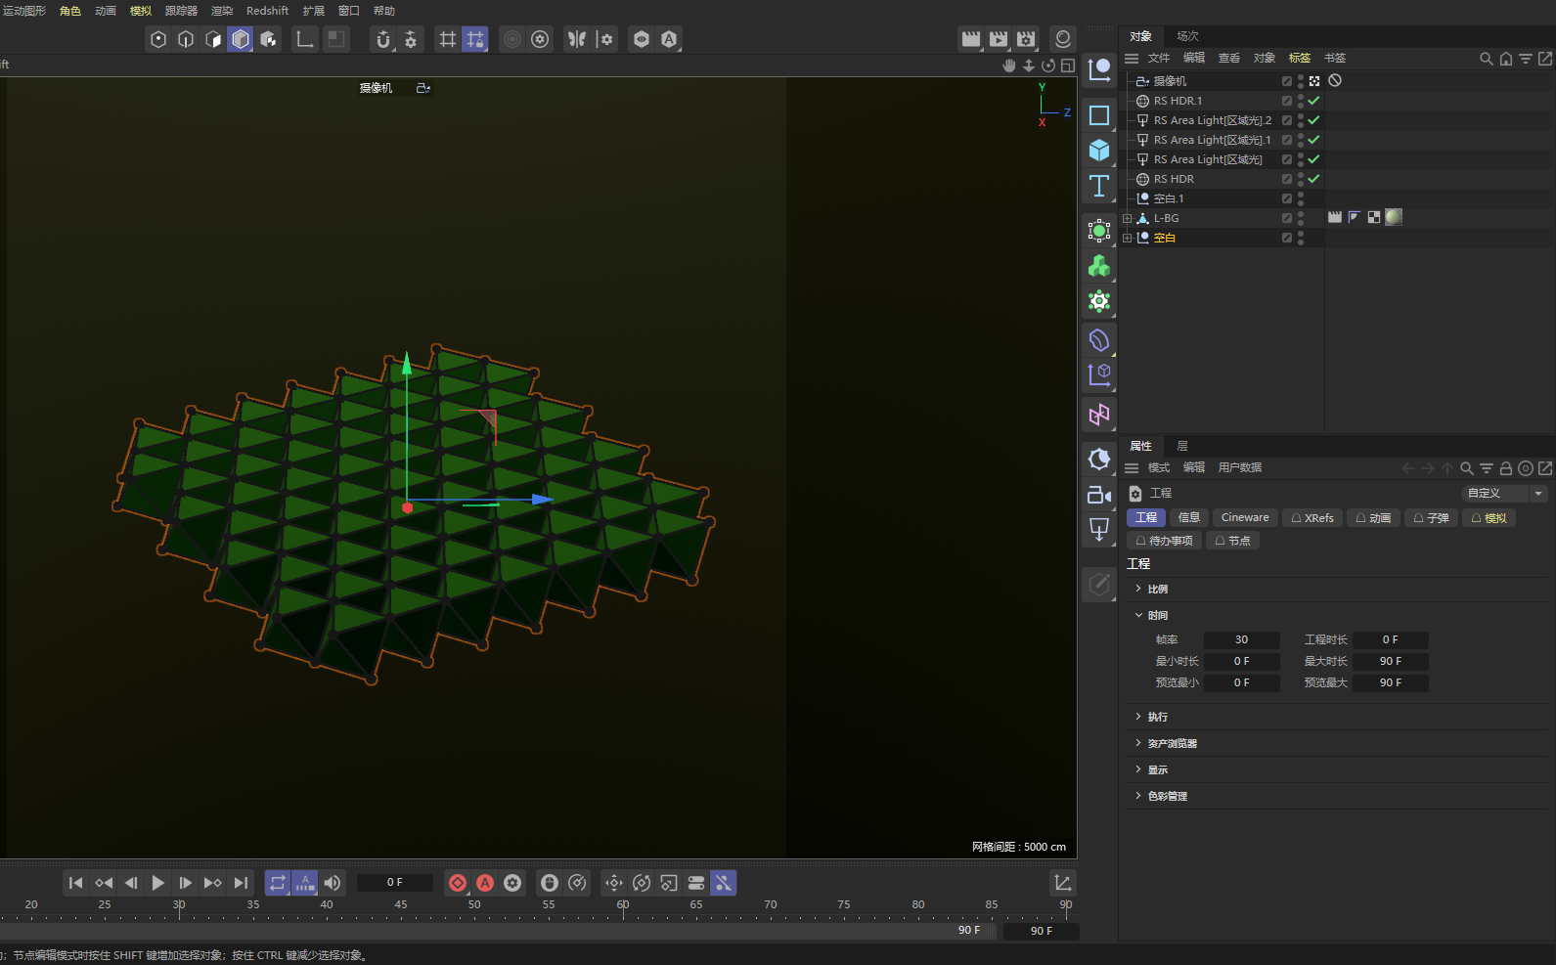Click the Autokey red A icon
This screenshot has width=1556, height=965.
point(485,883)
